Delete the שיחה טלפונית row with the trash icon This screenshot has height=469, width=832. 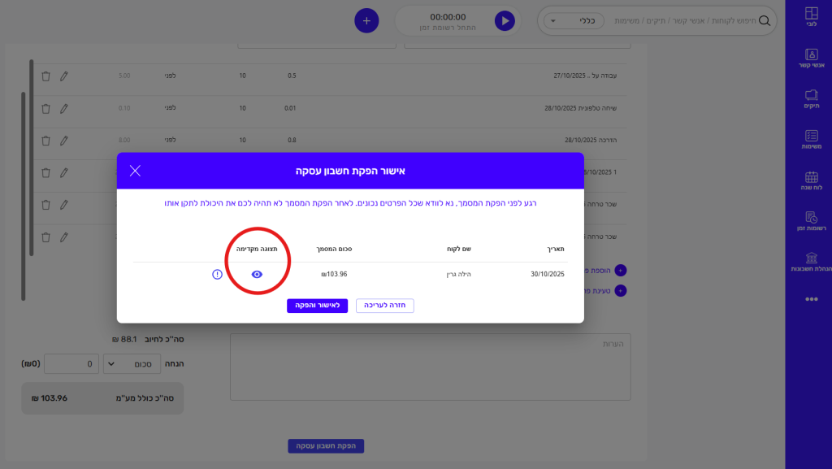click(45, 108)
